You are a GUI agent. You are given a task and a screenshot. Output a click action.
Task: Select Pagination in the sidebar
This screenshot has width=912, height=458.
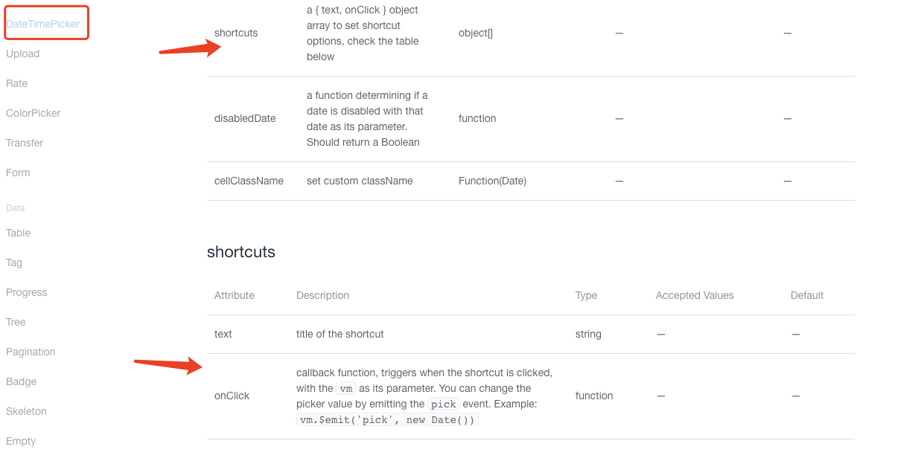31,352
